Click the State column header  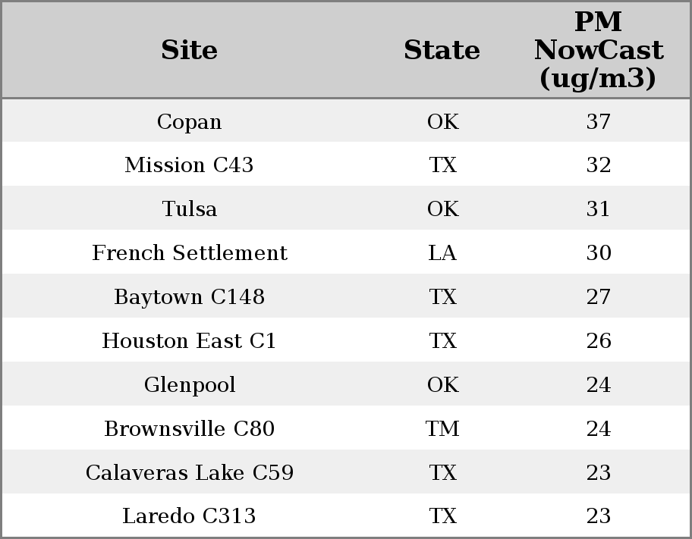442,50
